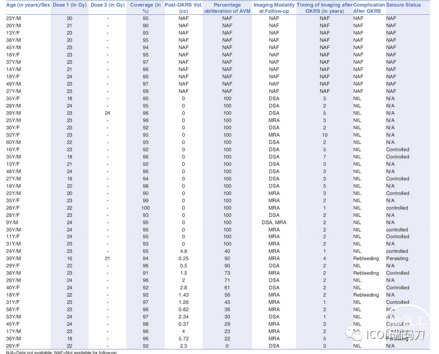Select the Dose 2 value "21"
The image size is (439, 354).
point(108,259)
